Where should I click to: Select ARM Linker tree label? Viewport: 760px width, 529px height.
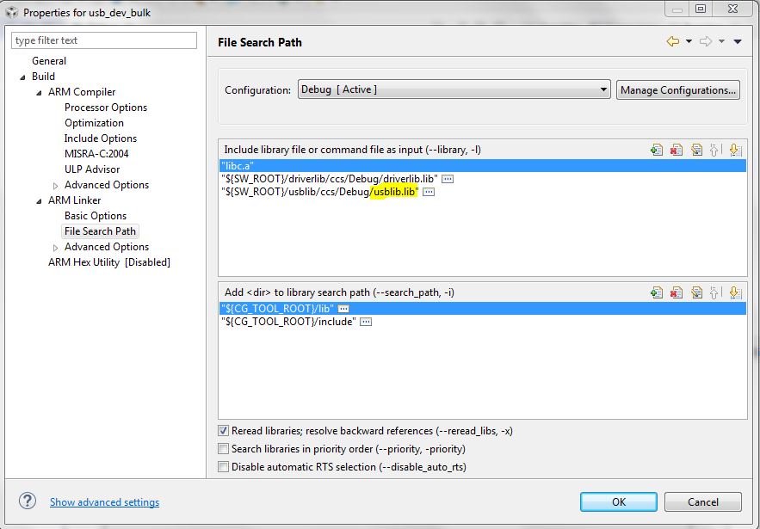pyautogui.click(x=74, y=200)
